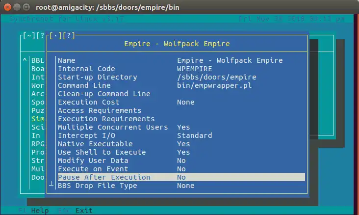The width and height of the screenshot is (359, 215).
Task: Open the Execution Cost setting
Action: tap(181, 102)
